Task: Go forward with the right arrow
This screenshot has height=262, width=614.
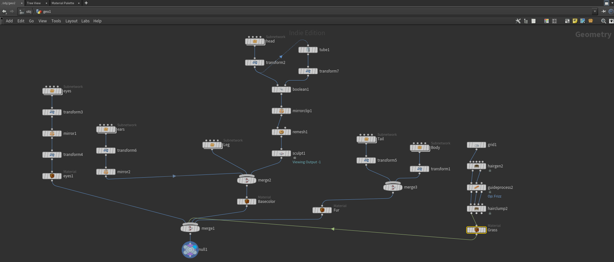Action: [12, 12]
